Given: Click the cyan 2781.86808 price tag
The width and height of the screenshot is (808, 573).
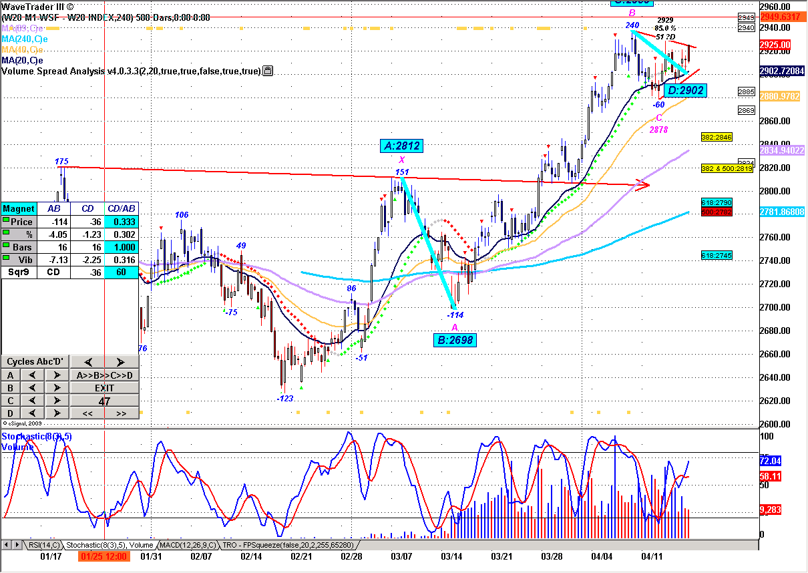Looking at the screenshot, I should 783,212.
